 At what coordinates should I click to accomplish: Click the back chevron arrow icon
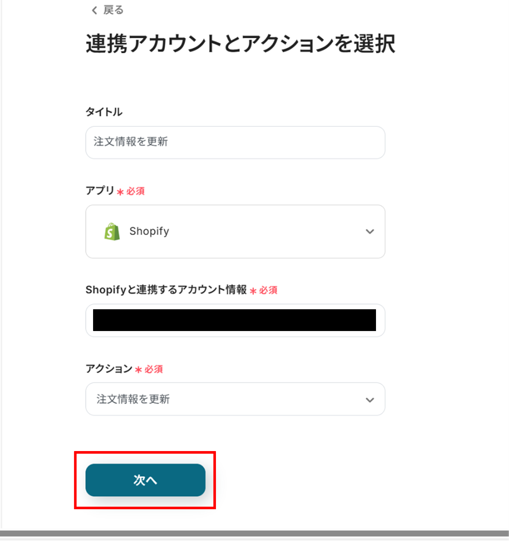pyautogui.click(x=94, y=10)
